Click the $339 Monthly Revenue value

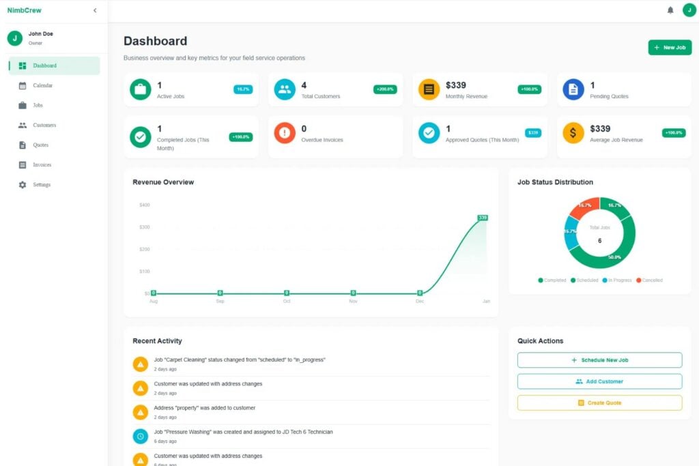pyautogui.click(x=455, y=85)
